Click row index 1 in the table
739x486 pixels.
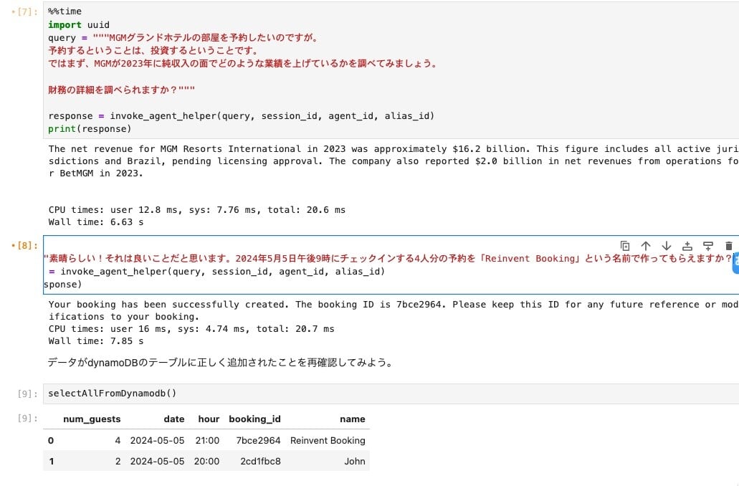[51, 461]
